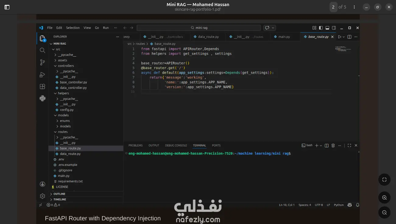Screen dimensions: 396x224
Task: Expand the TIMELINE section
Action: click(86, 199)
